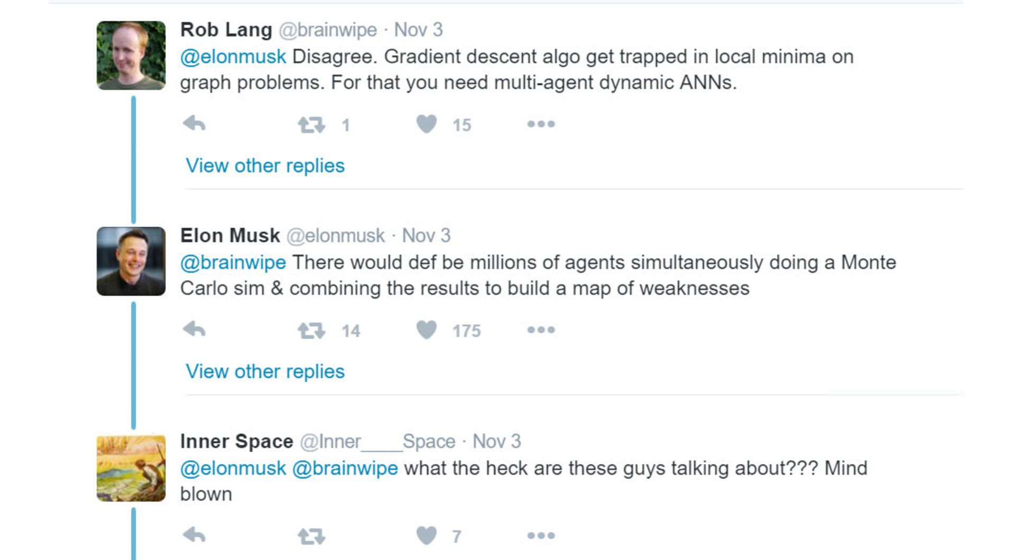This screenshot has height=560, width=1015.
Task: Like Rob Lang's tweet
Action: 427,124
